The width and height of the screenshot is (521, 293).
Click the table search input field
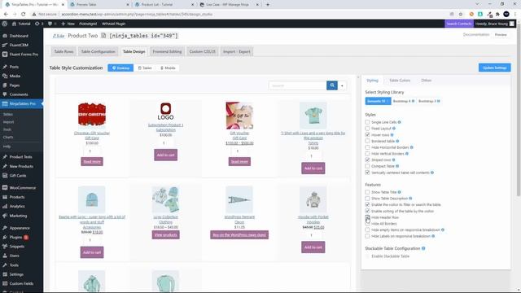298,85
